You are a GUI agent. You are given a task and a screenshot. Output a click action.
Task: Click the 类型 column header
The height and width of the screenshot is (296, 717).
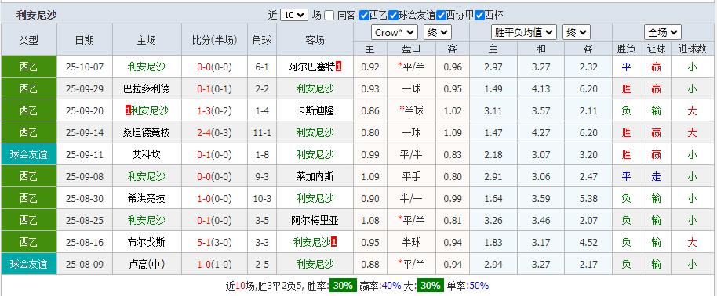pyautogui.click(x=29, y=40)
